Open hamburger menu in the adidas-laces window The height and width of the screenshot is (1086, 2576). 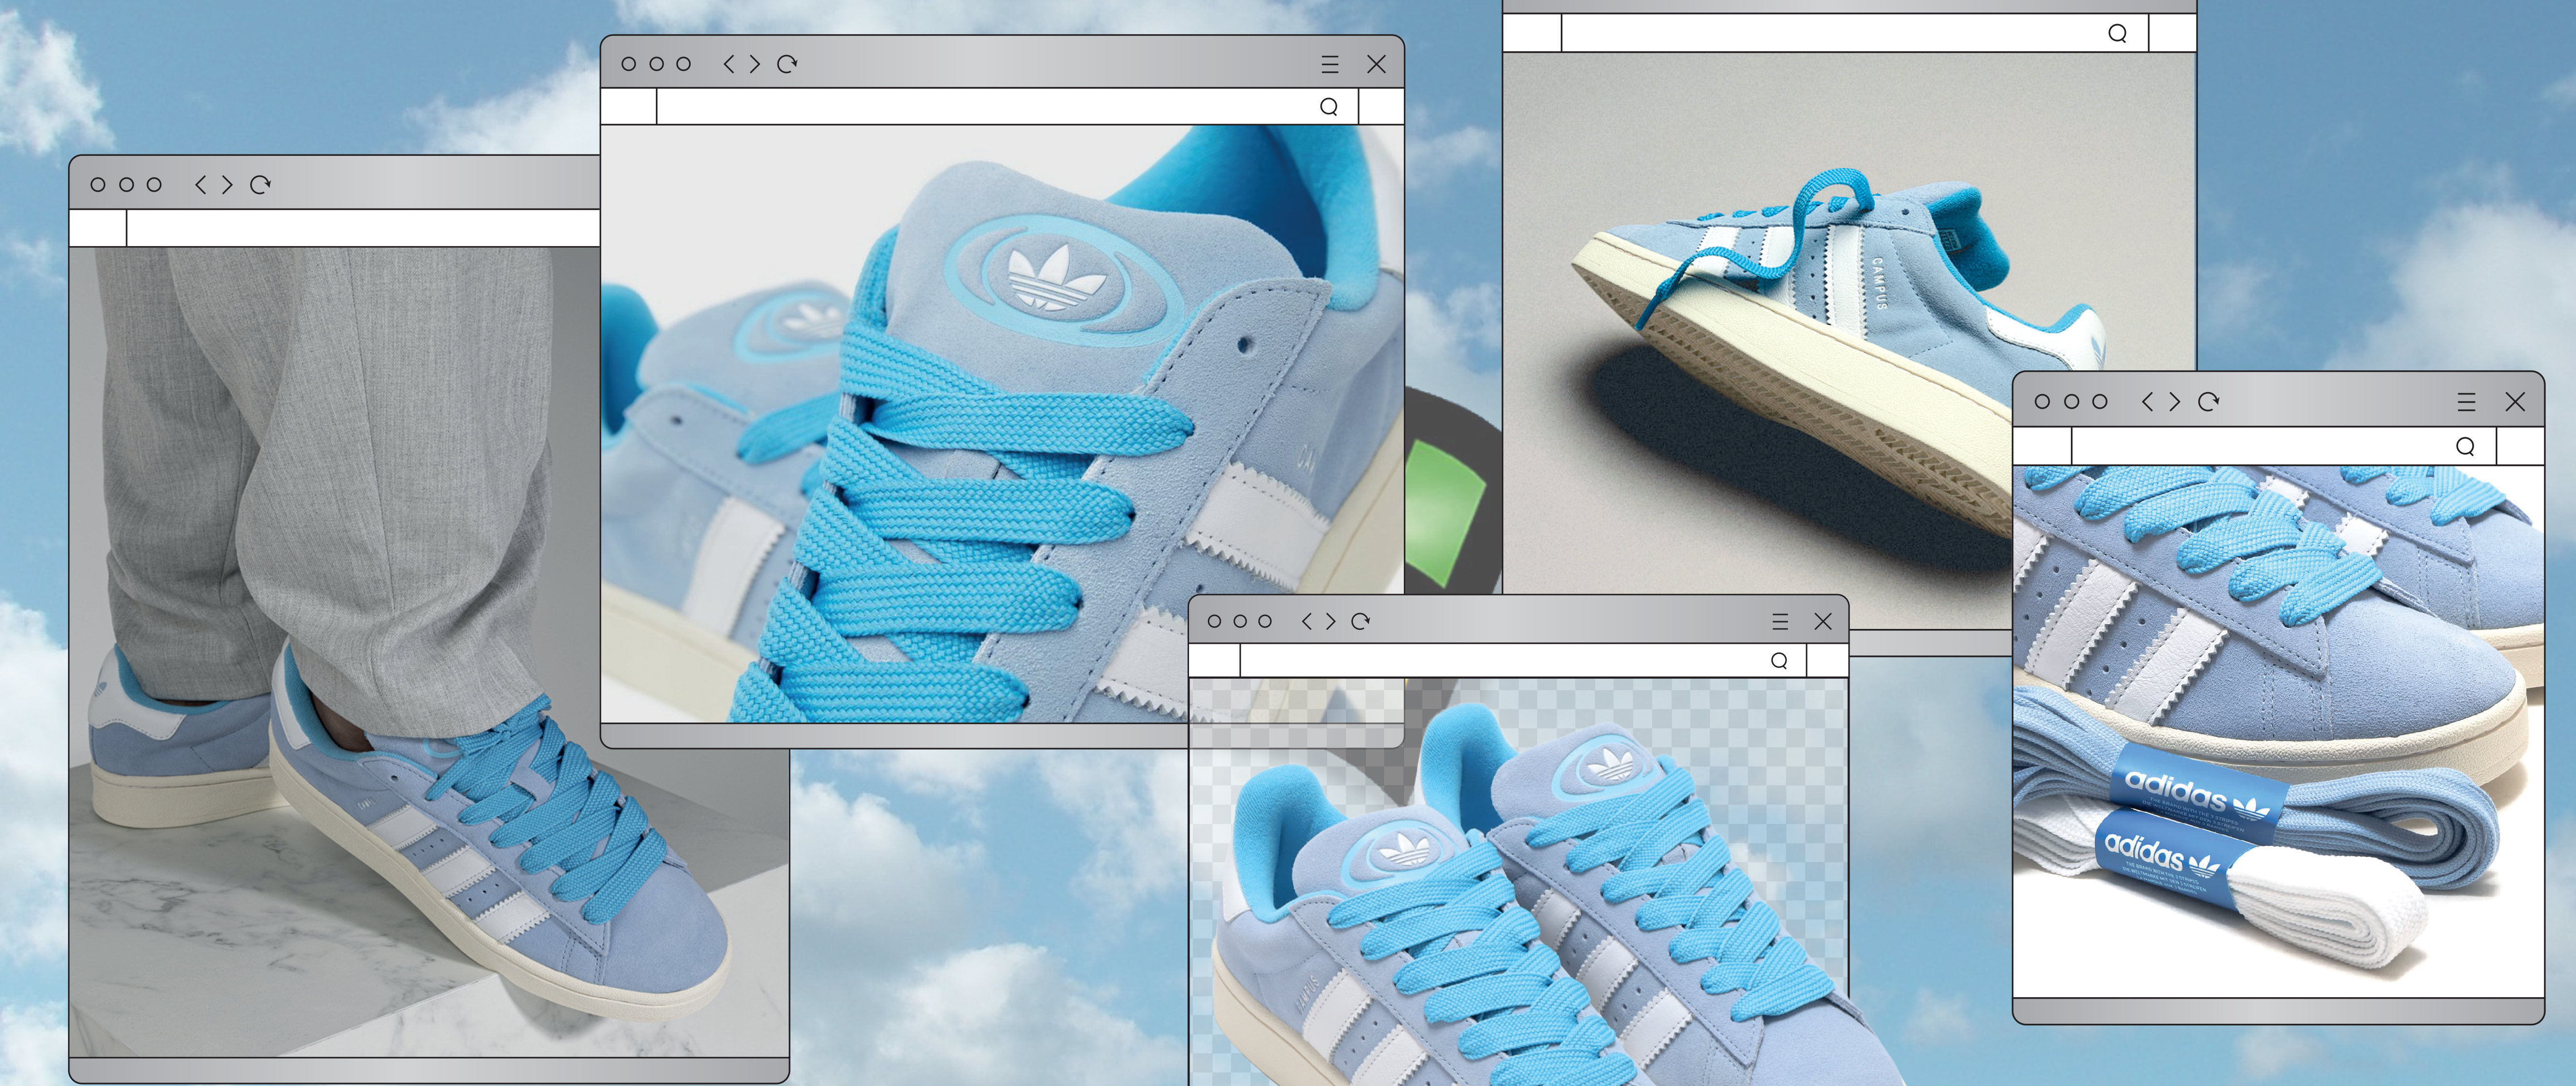tap(2467, 403)
